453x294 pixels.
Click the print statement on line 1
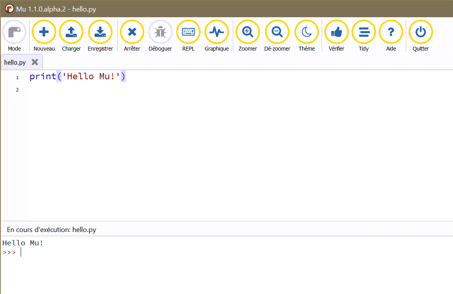tap(77, 77)
